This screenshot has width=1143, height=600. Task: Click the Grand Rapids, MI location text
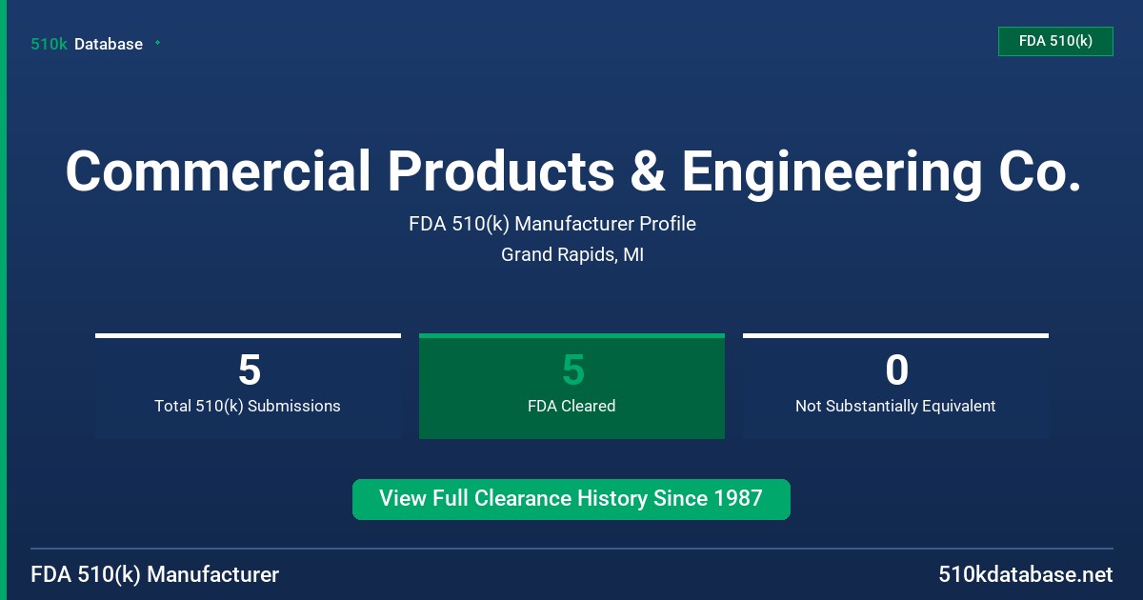[572, 255]
